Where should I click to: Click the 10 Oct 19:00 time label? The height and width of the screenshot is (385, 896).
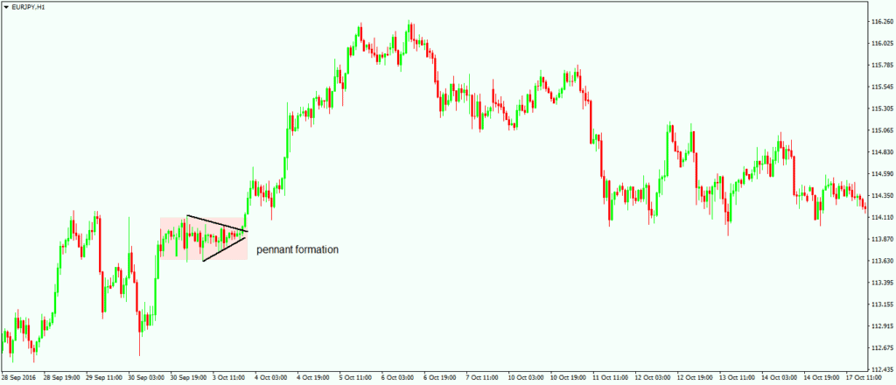[x=569, y=378]
